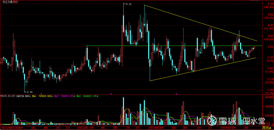This screenshot has width=274, height=130.
Task: Click the X100 volume multiplier label
Action: (x=266, y=124)
